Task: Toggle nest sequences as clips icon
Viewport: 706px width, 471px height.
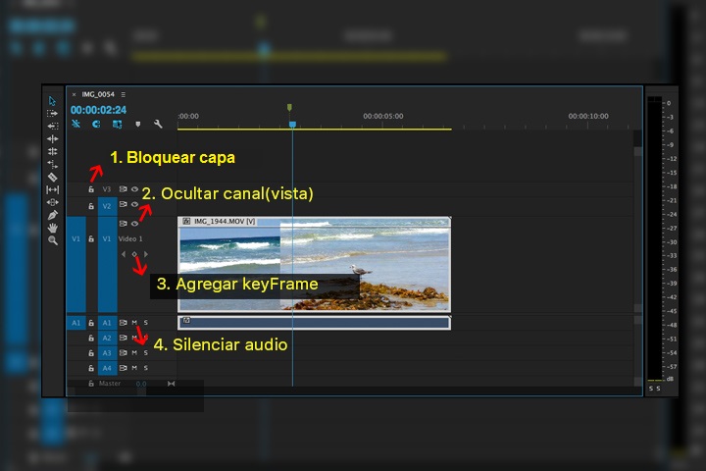Action: tap(76, 124)
